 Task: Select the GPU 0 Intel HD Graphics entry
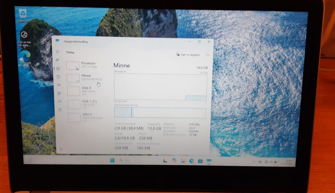[86, 117]
